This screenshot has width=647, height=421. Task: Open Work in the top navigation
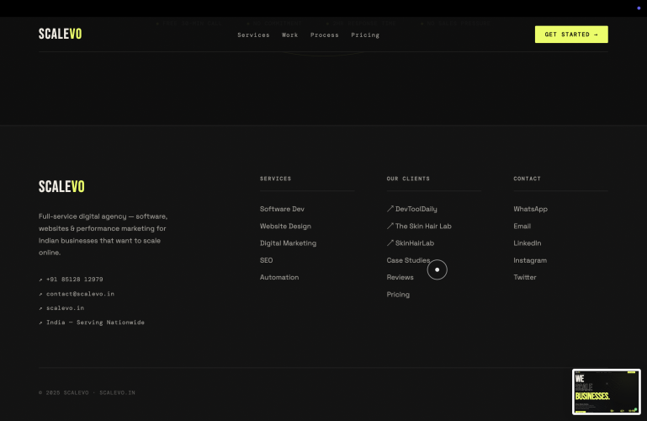(289, 35)
